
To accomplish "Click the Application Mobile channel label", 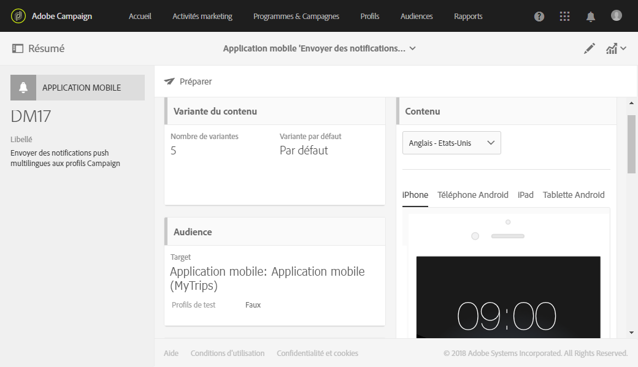I will 82,88.
